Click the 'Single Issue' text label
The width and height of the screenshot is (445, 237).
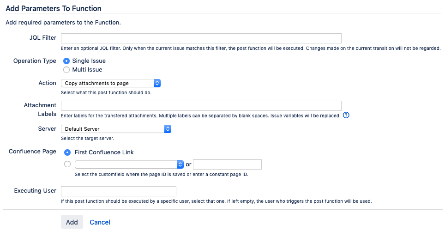point(89,61)
